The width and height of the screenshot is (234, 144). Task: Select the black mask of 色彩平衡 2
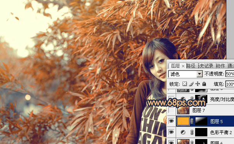click(201, 132)
